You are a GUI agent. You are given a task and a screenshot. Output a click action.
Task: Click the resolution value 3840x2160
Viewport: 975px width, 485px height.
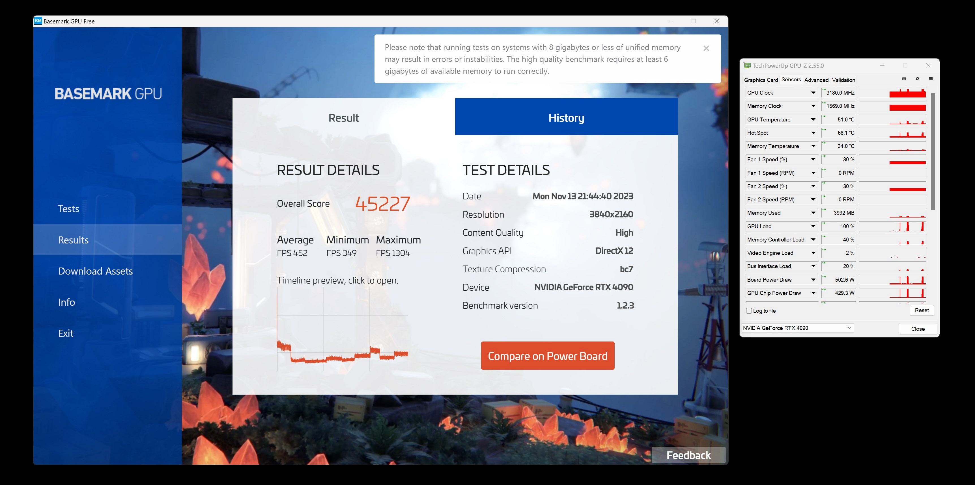[x=611, y=214]
